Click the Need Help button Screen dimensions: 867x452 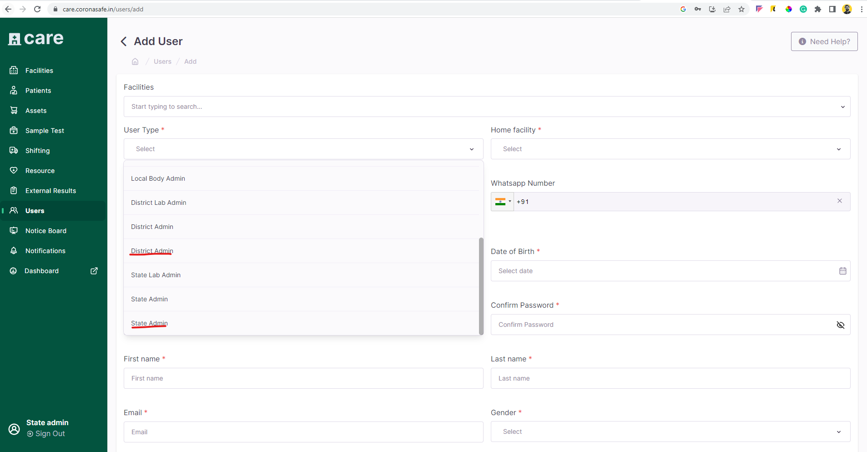824,41
